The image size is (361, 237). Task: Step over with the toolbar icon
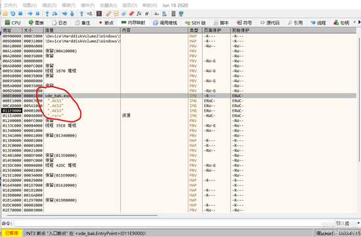coord(54,14)
